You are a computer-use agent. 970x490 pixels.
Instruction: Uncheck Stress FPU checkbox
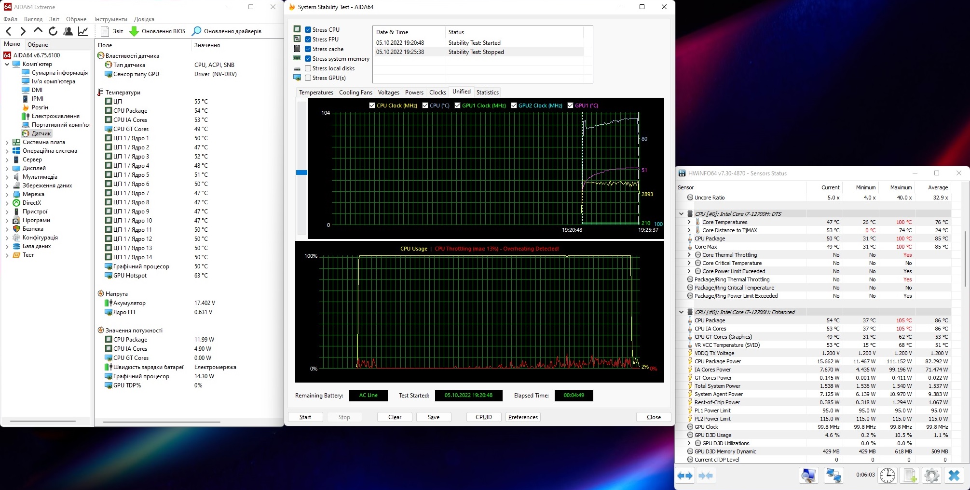point(308,39)
